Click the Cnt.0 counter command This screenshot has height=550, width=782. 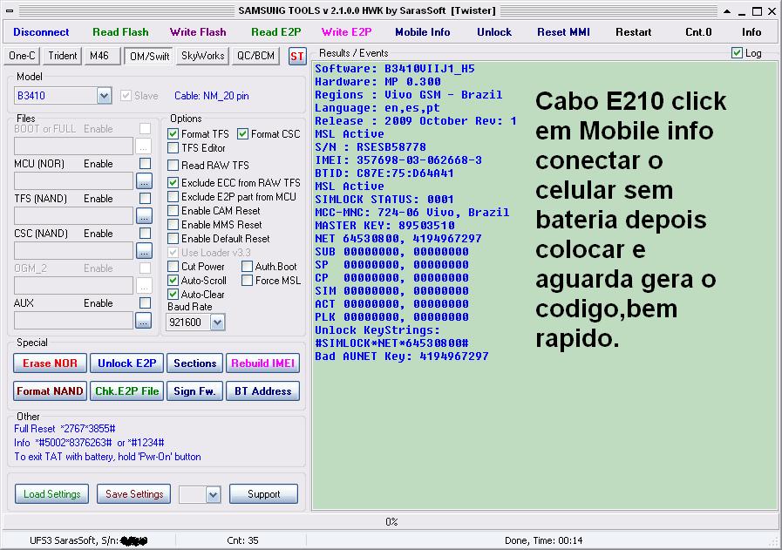click(x=698, y=32)
